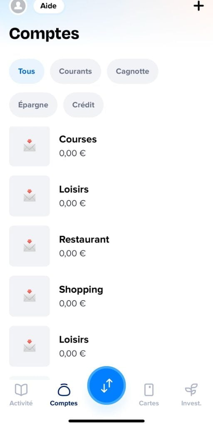Show only Épargne accounts

33,105
